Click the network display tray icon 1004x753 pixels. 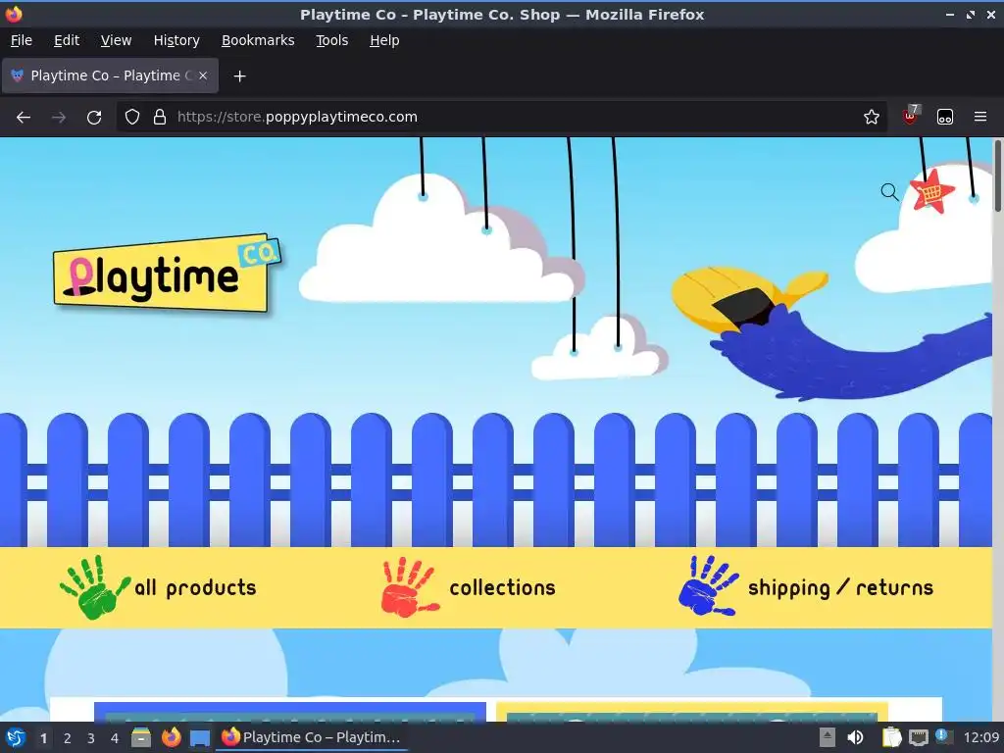pos(919,737)
